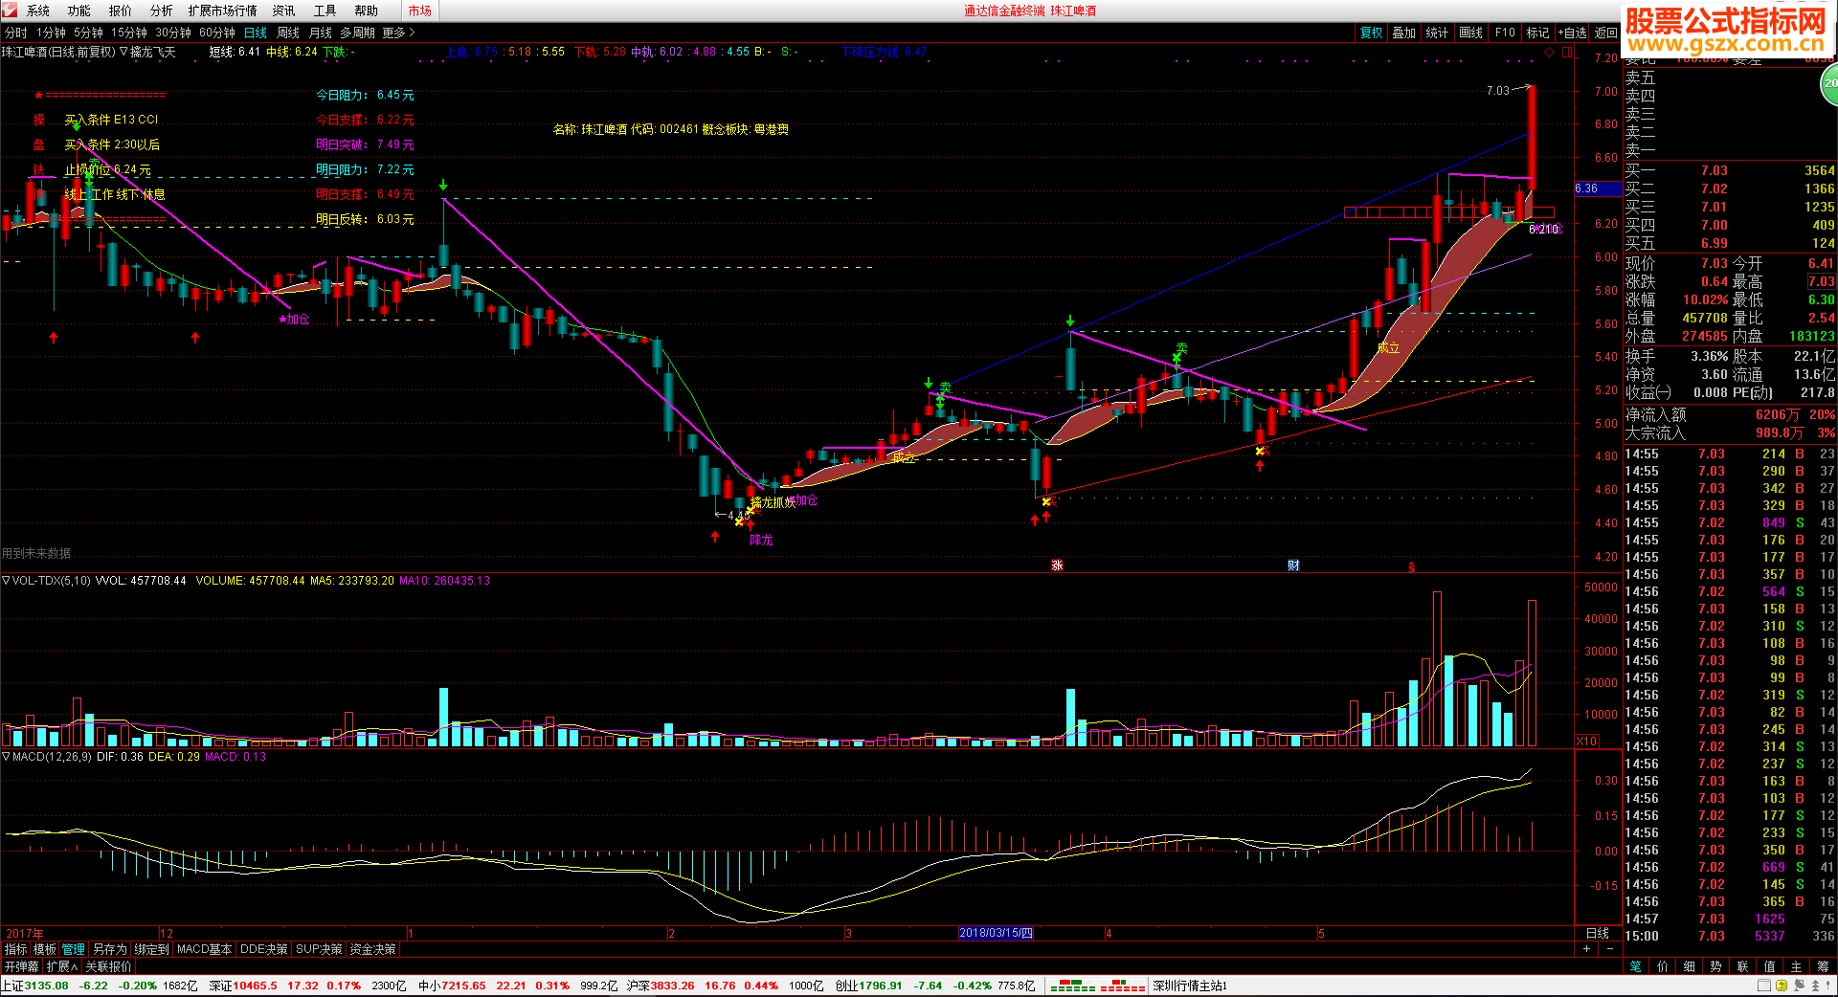Select the 价 price tab

click(1663, 966)
